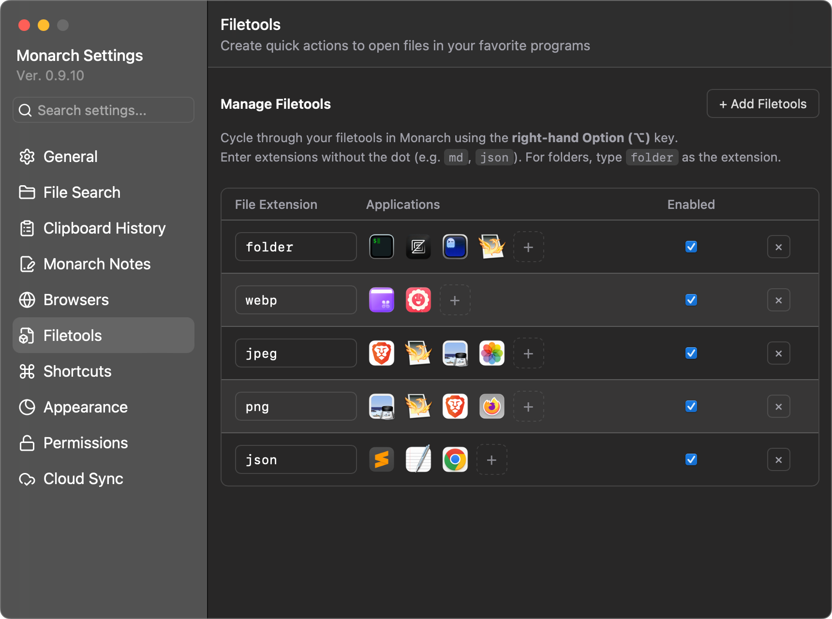Screen dimensions: 832x619
Task: Click the Zed editor icon in folder row
Action: point(418,247)
